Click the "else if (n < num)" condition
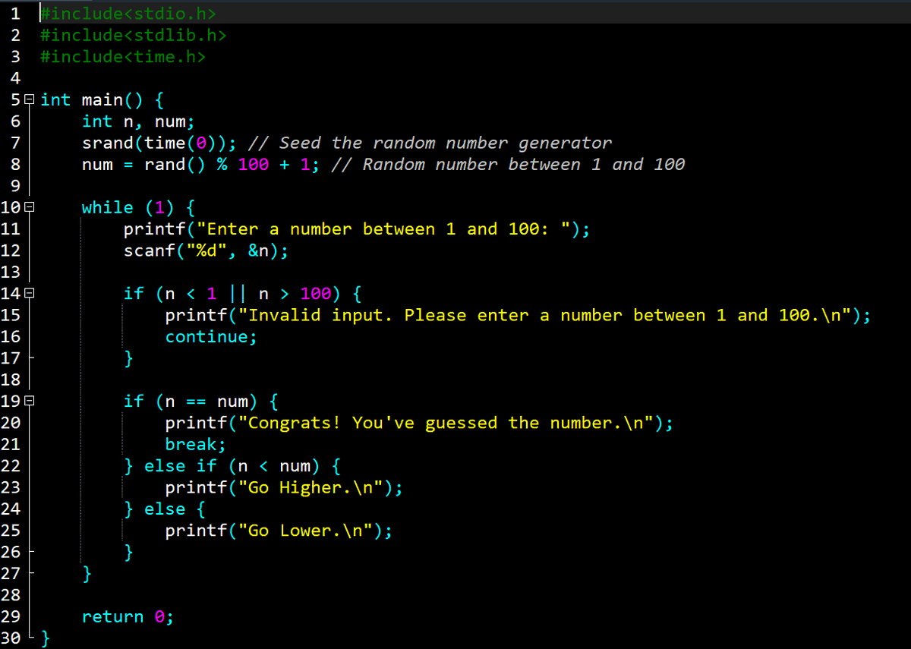Screen dimensions: 911x649 tap(232, 465)
